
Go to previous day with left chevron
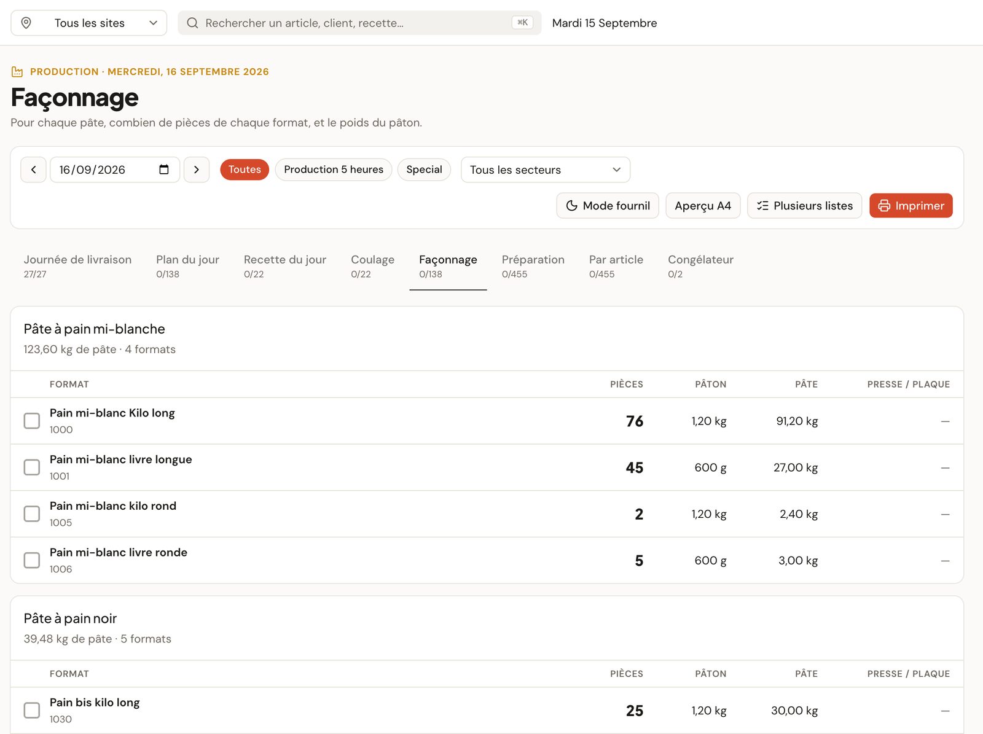click(34, 170)
